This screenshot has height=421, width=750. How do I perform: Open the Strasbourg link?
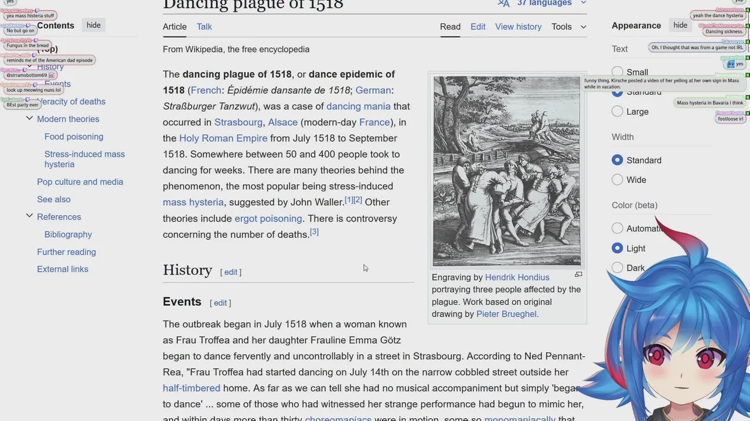pos(238,122)
